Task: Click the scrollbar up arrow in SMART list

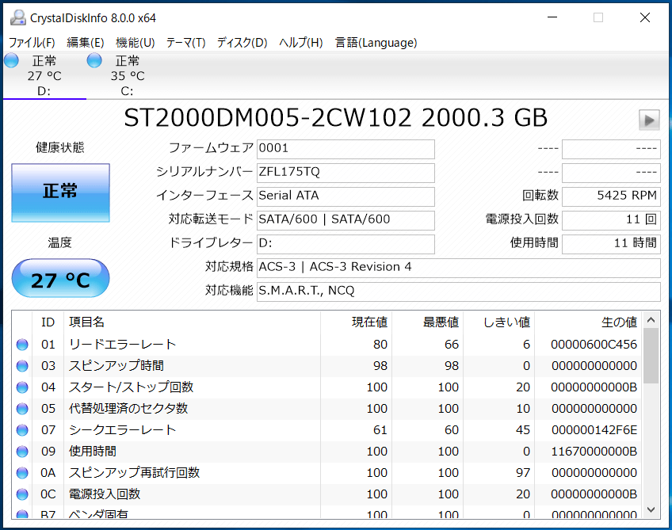Action: [x=651, y=319]
